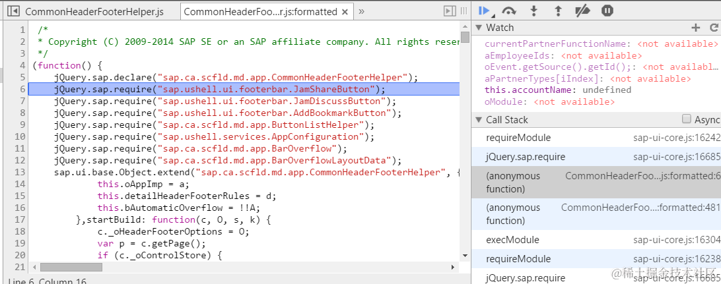
Task: Close the formatted source tab
Action: click(345, 12)
